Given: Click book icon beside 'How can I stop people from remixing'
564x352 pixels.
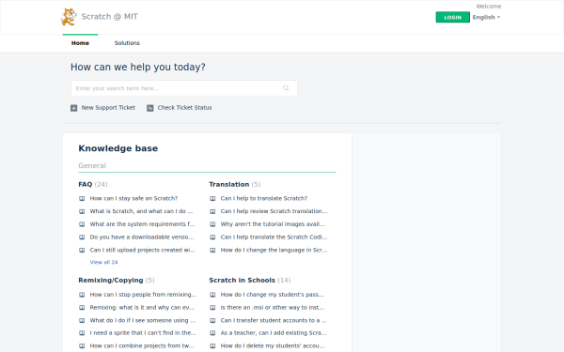Looking at the screenshot, I should [82, 295].
